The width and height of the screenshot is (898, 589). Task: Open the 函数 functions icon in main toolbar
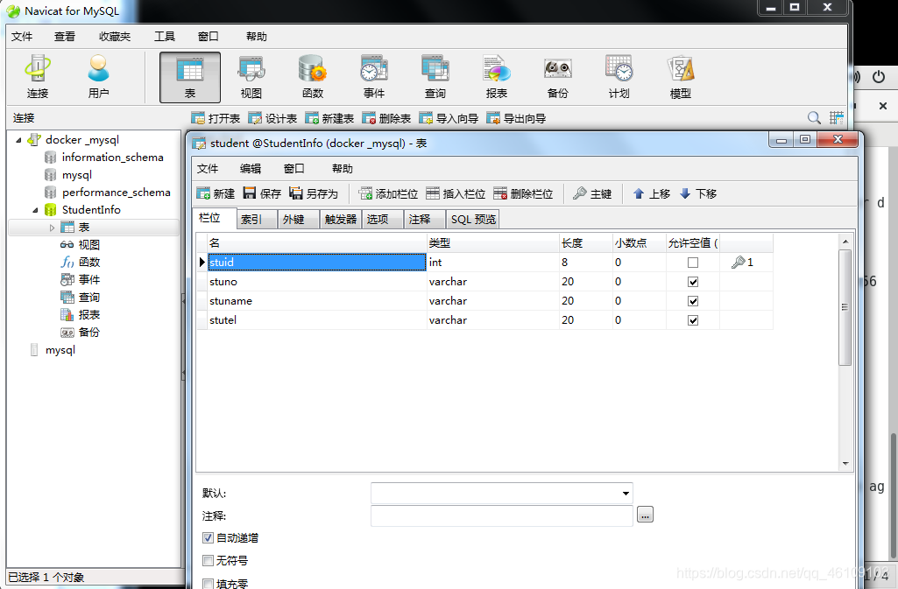tap(312, 77)
